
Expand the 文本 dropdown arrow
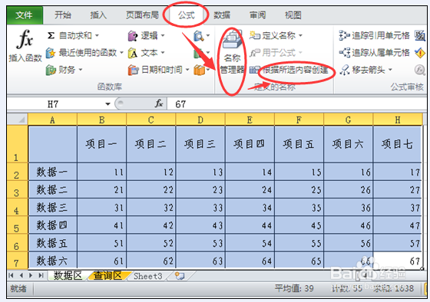[x=163, y=53]
